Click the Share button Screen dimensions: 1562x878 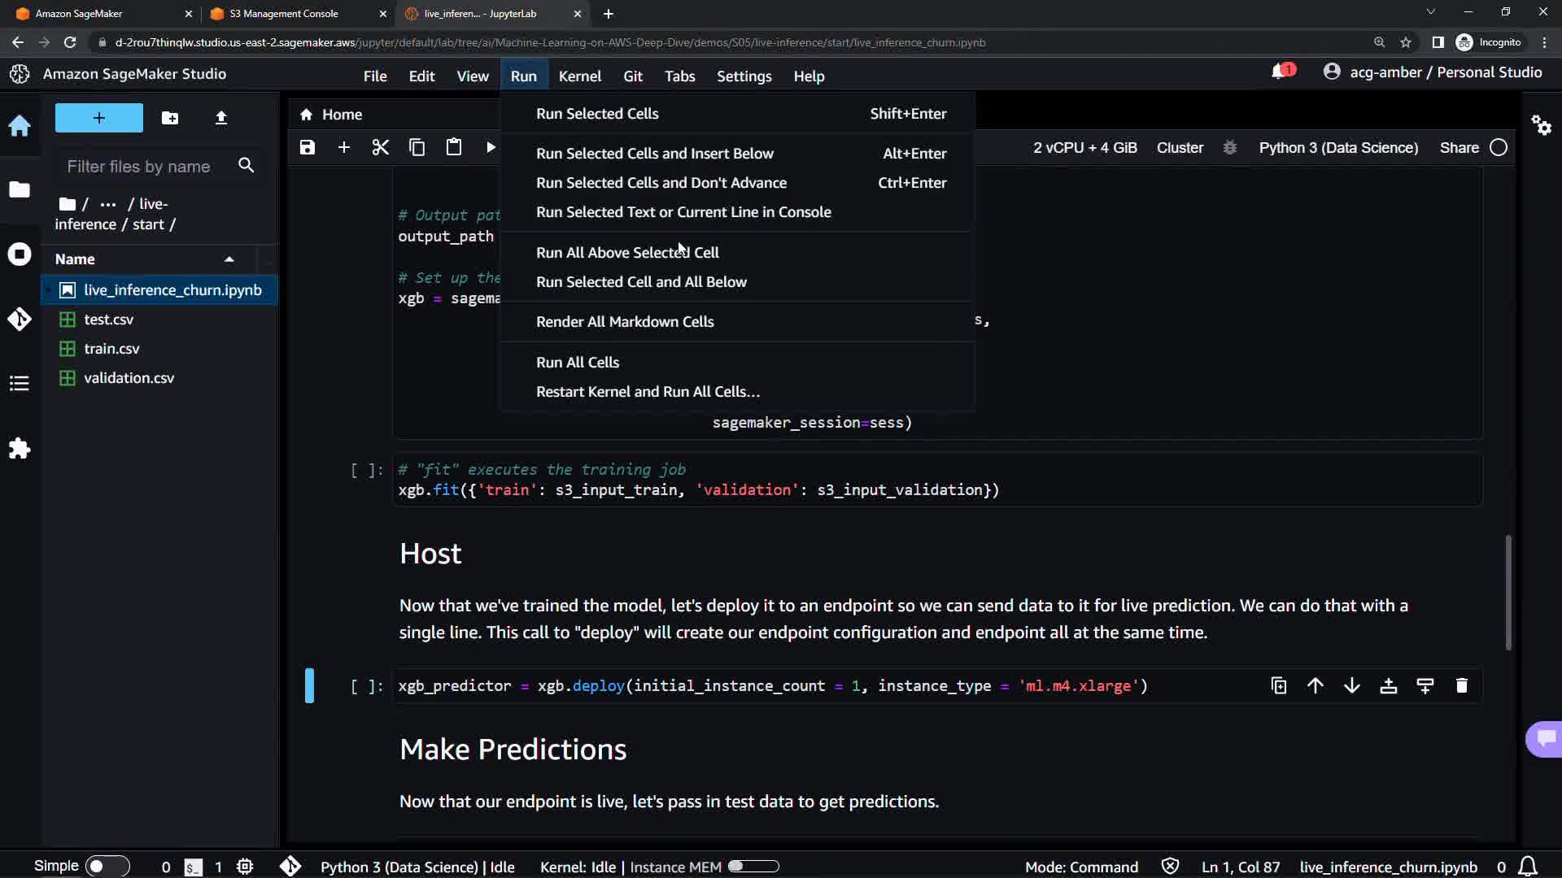(x=1459, y=147)
